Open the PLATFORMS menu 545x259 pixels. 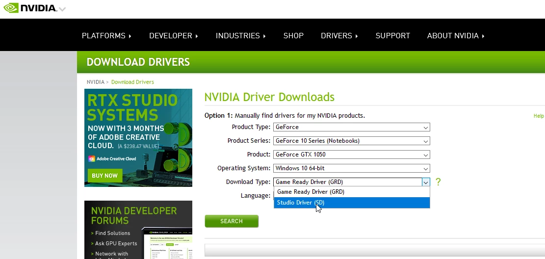coord(106,35)
